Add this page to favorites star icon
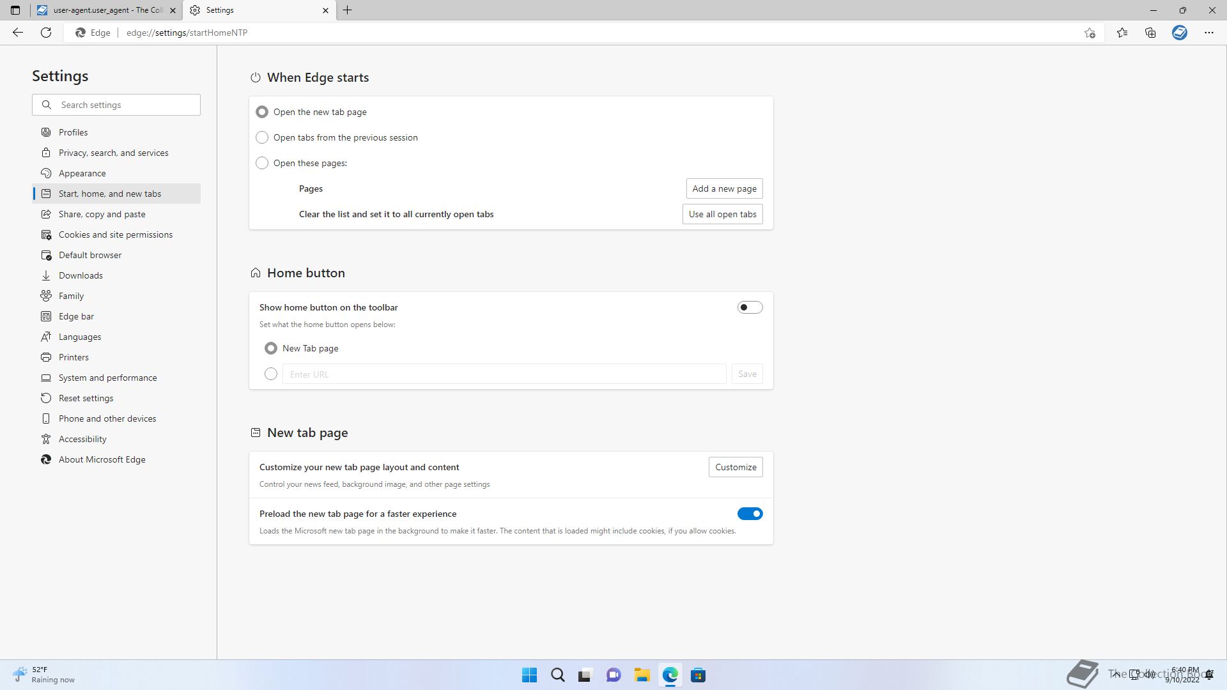This screenshot has height=690, width=1227. [1090, 33]
